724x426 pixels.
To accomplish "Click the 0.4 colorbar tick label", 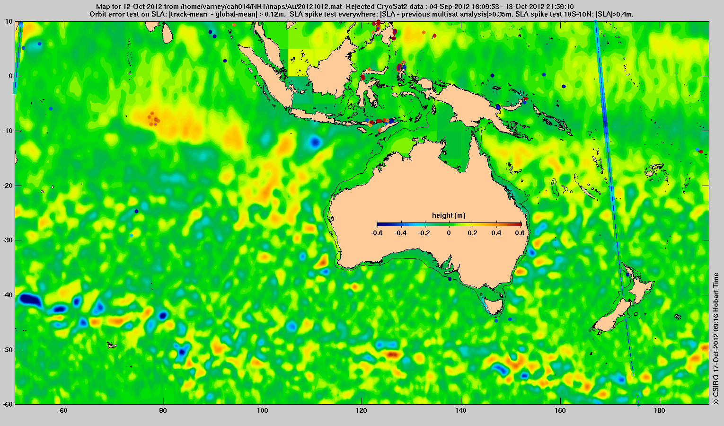I will click(x=497, y=233).
